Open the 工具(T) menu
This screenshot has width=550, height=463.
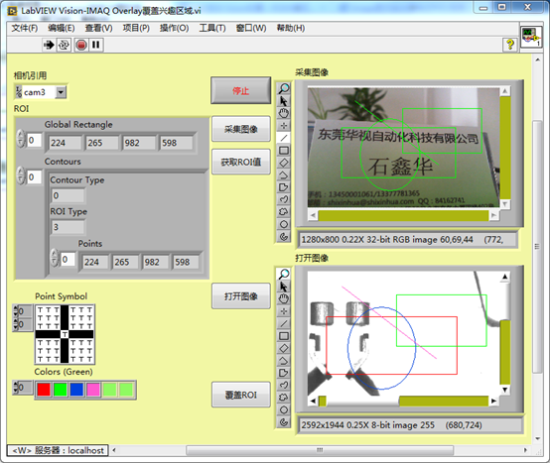(x=212, y=28)
